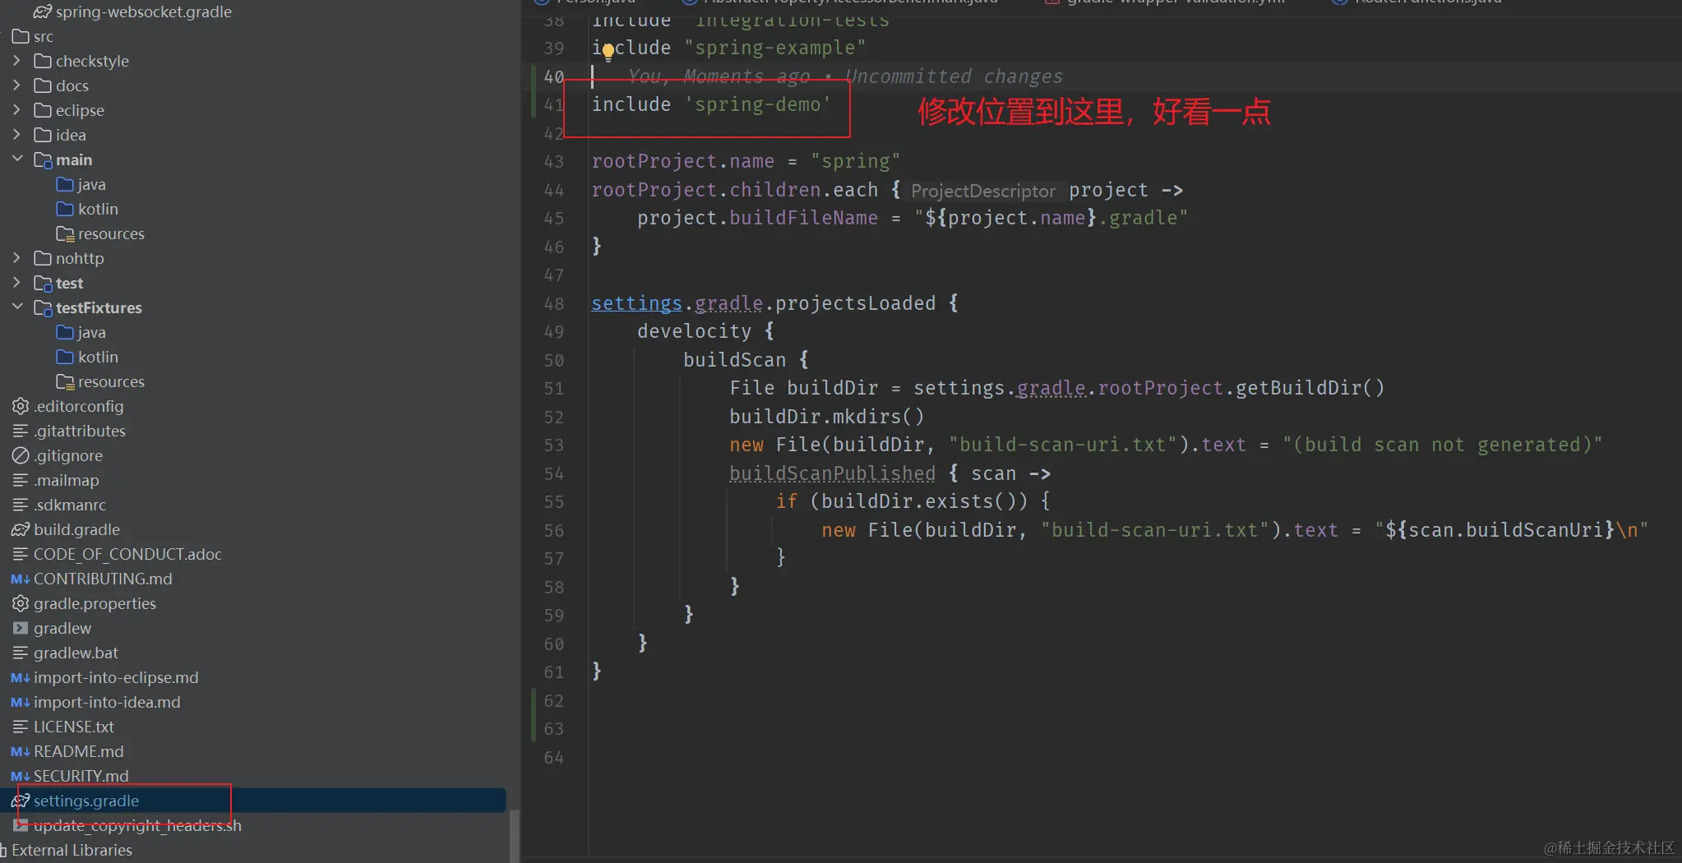Click the "spring" string on line 43

click(x=855, y=161)
